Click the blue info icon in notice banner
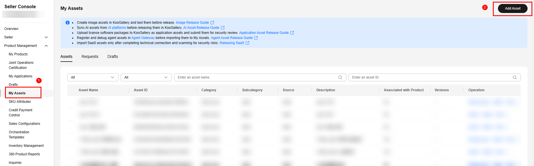 68,23
